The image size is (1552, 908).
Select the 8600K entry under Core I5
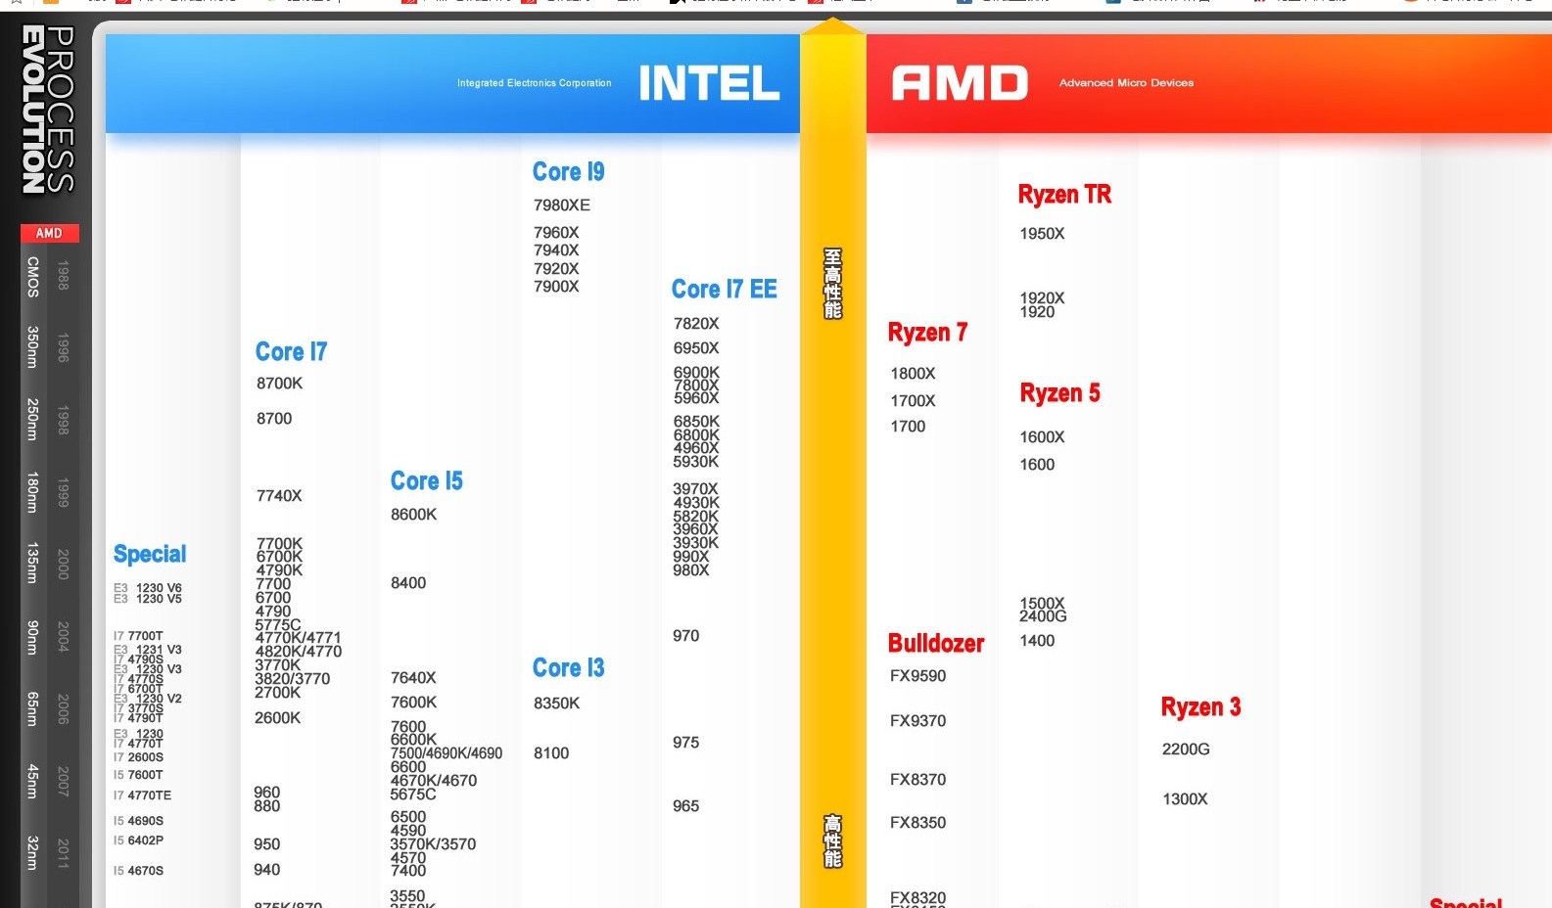tap(414, 515)
